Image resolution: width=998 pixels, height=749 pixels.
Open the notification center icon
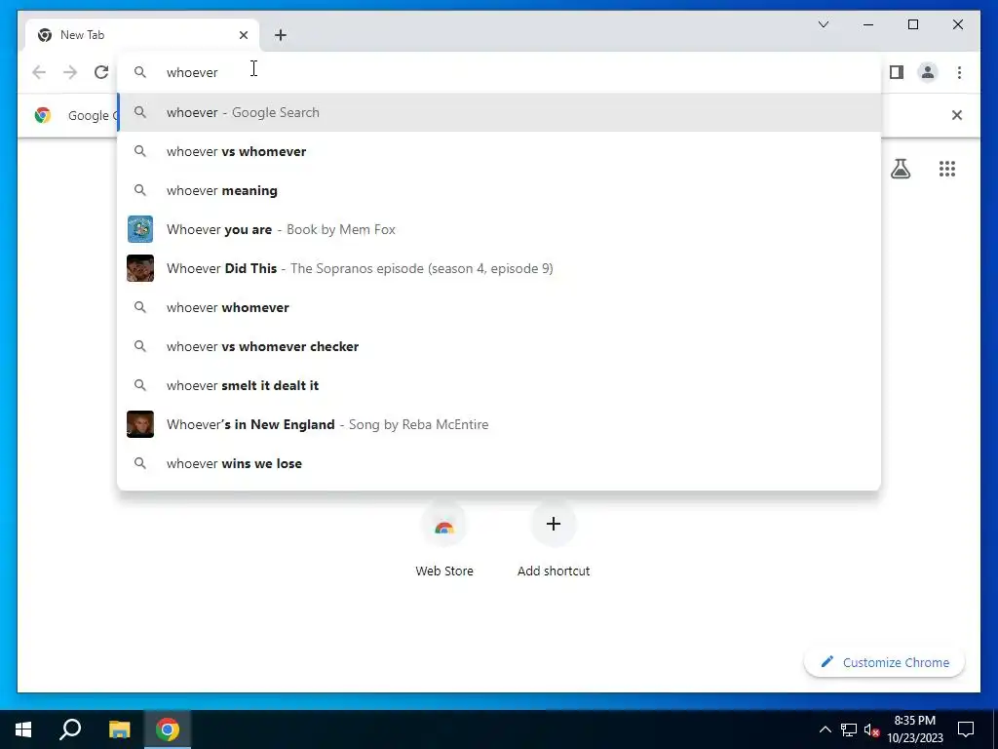[966, 729]
